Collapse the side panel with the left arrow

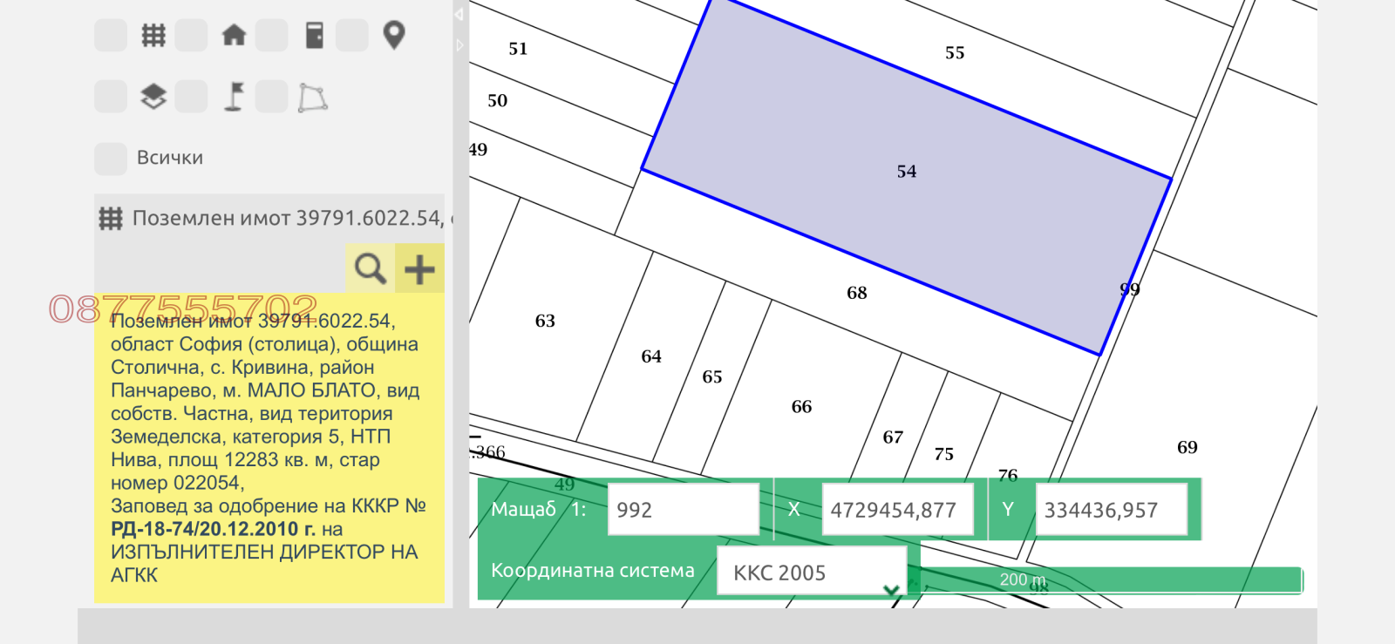coord(459,15)
